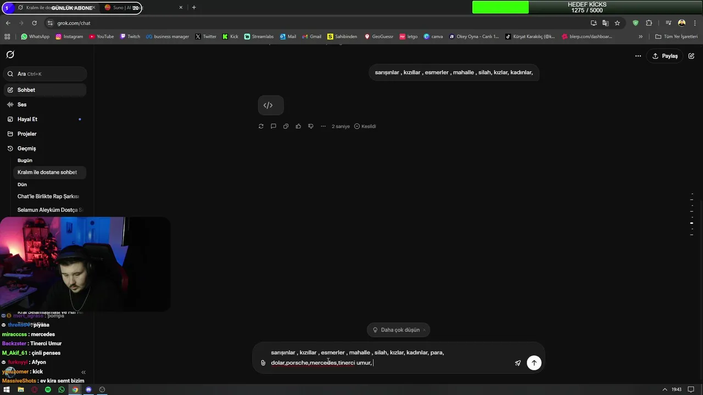Open File Explorer from taskbar
703x395 pixels.
click(x=20, y=390)
